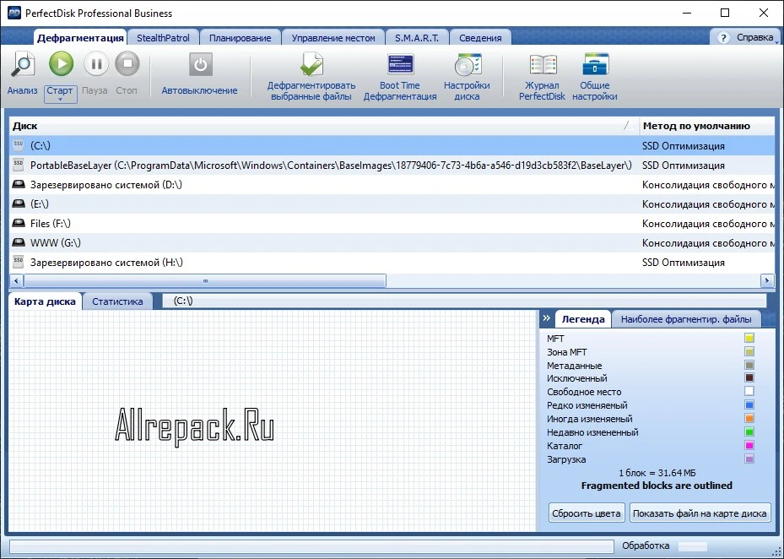Click horizontal scrollbar right arrow
The image size is (784, 559).
click(767, 280)
